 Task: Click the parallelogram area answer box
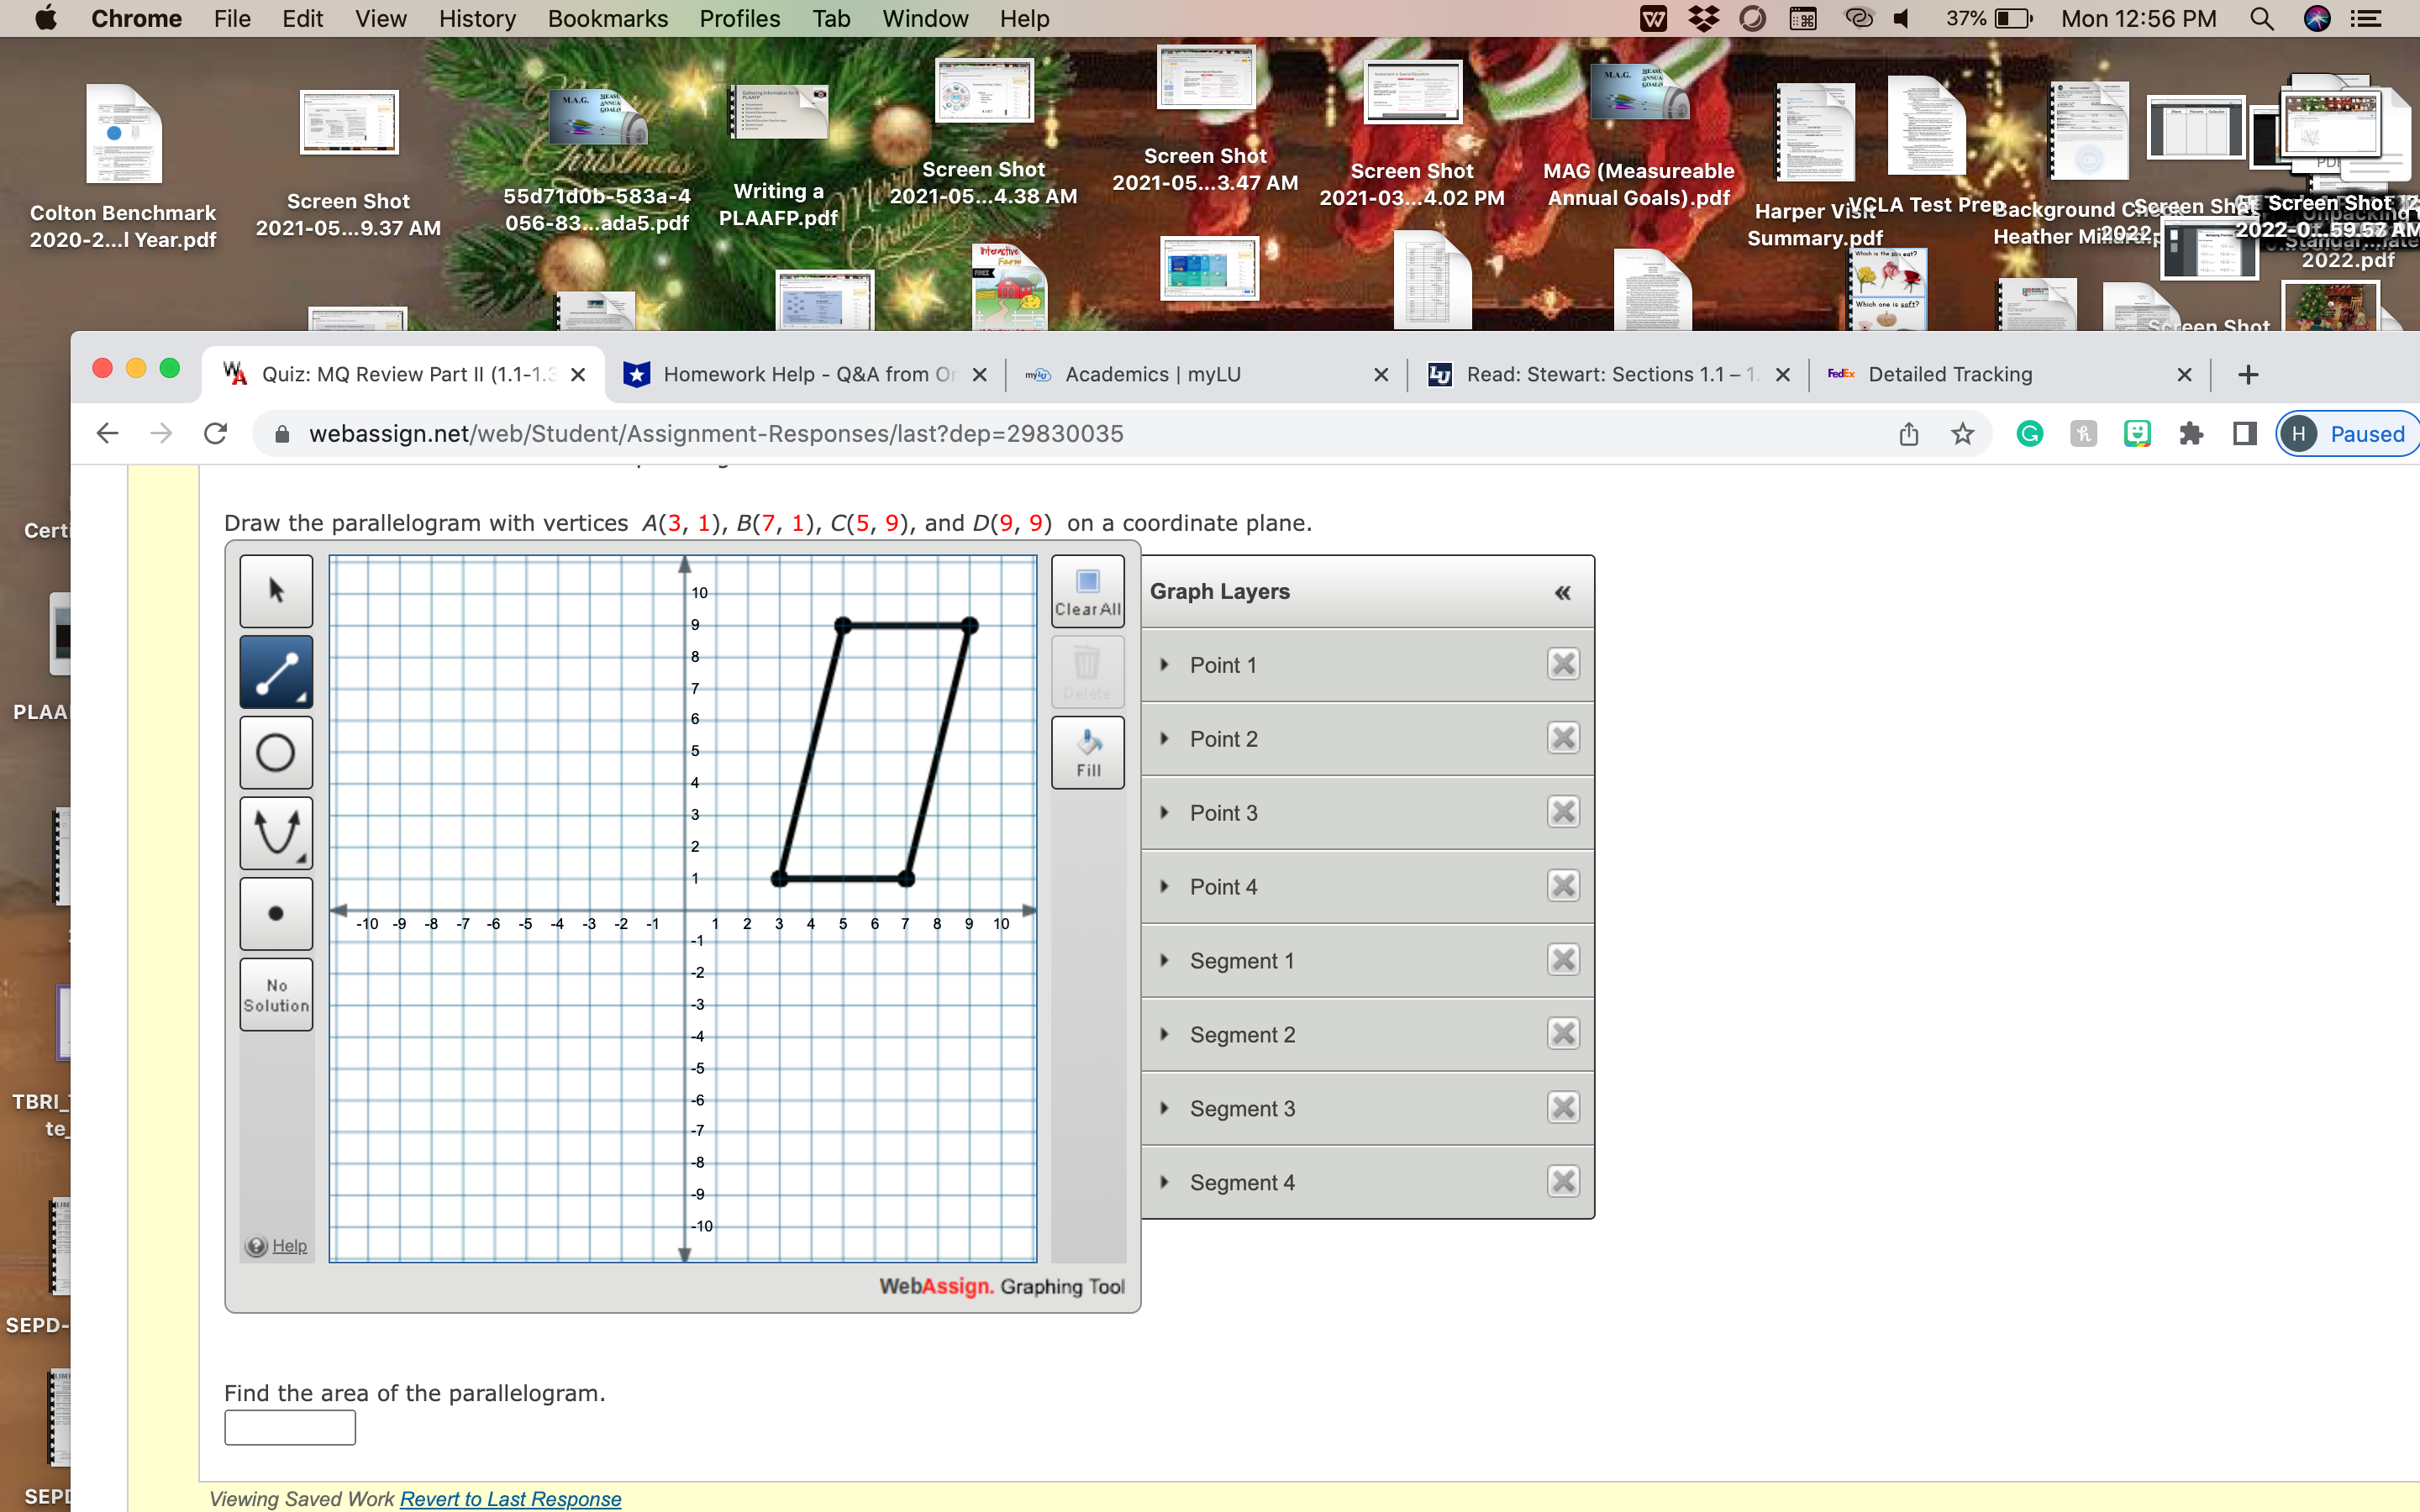pos(290,1427)
